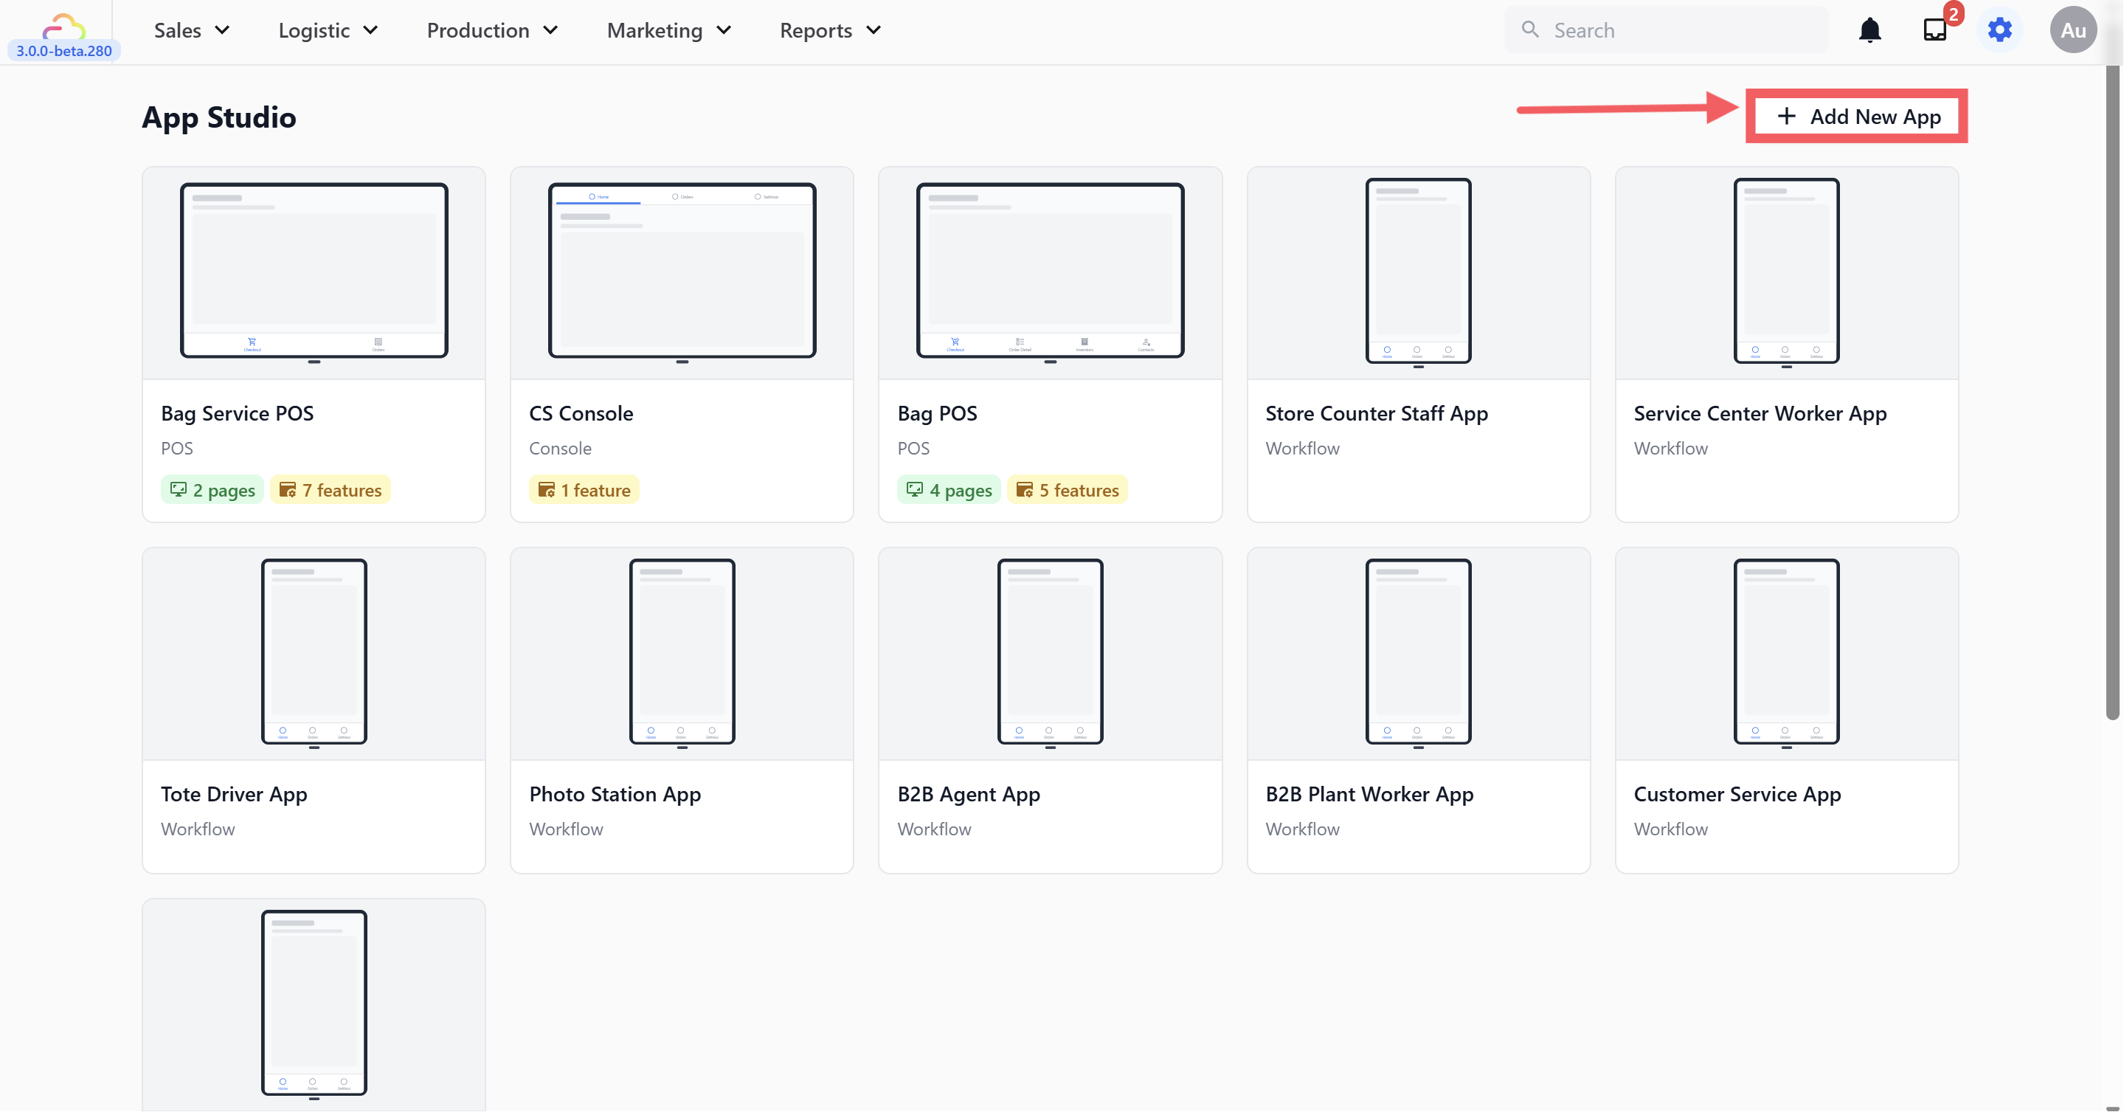
Task: Click the Add New App button
Action: (x=1857, y=117)
